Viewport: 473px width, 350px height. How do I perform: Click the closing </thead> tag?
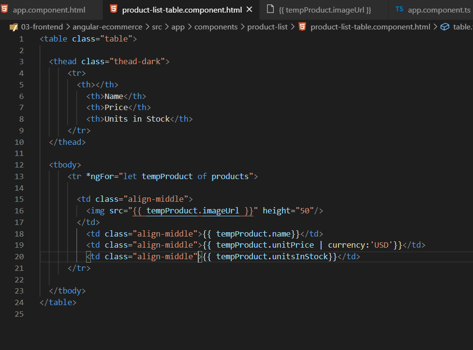pyautogui.click(x=67, y=142)
